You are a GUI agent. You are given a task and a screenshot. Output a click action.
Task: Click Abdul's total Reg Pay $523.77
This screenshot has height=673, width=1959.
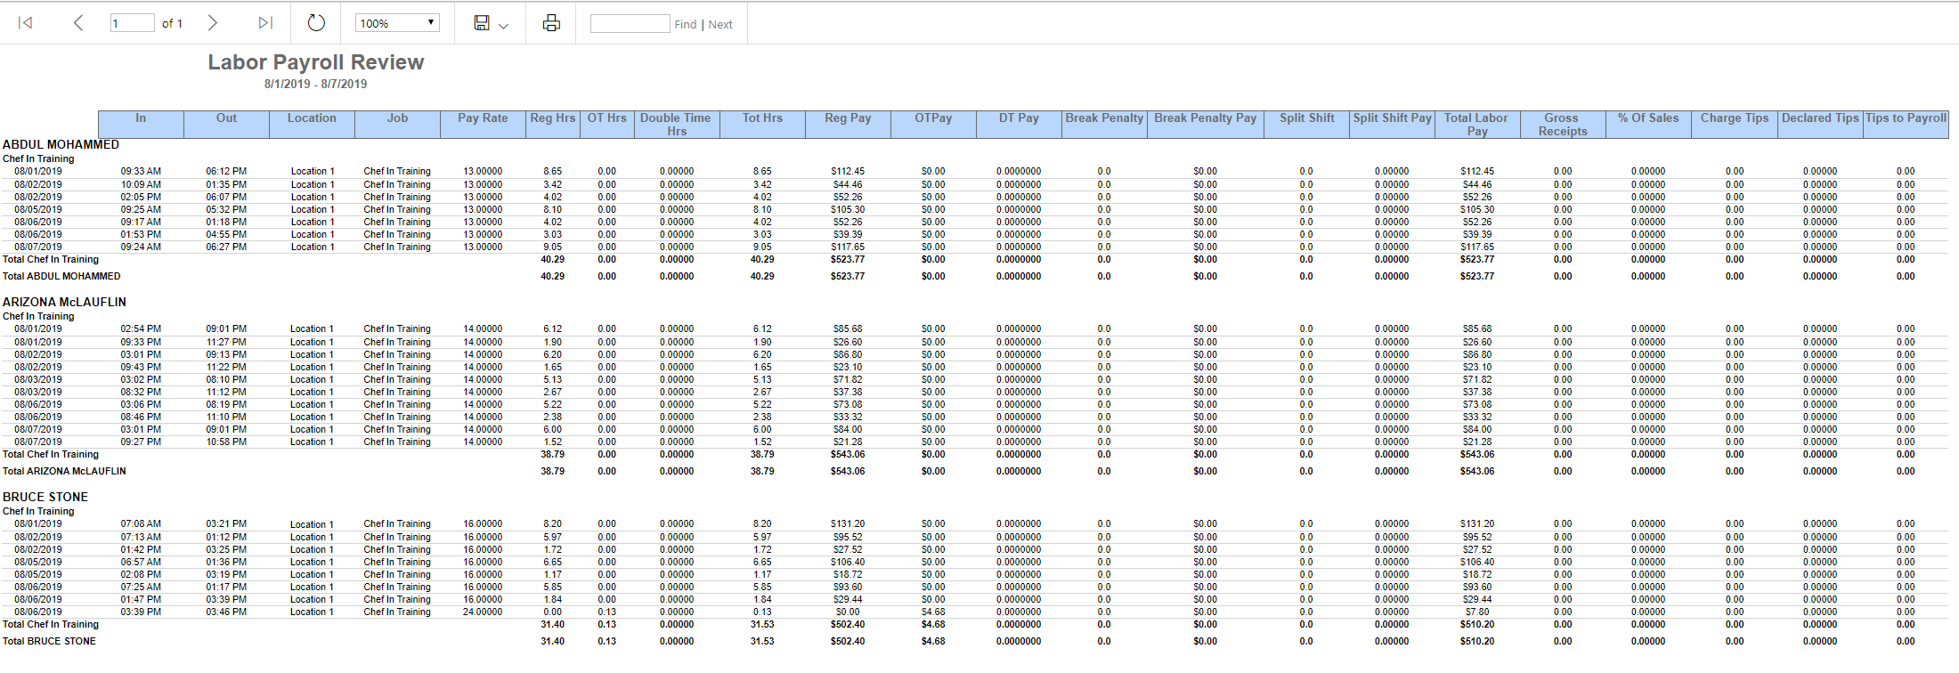tap(848, 276)
